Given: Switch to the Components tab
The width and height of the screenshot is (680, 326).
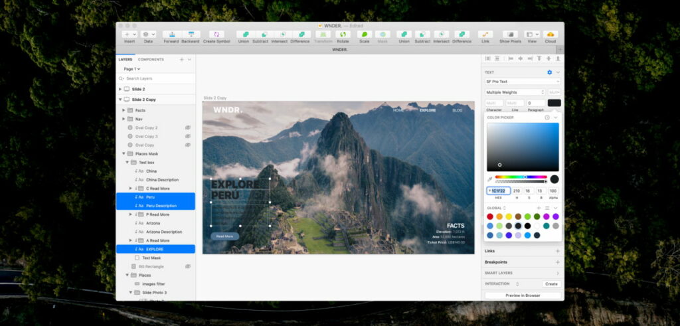Looking at the screenshot, I should tap(151, 59).
